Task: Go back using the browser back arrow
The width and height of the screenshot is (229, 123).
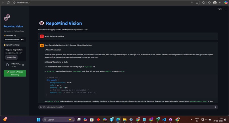Action: tap(3, 3)
